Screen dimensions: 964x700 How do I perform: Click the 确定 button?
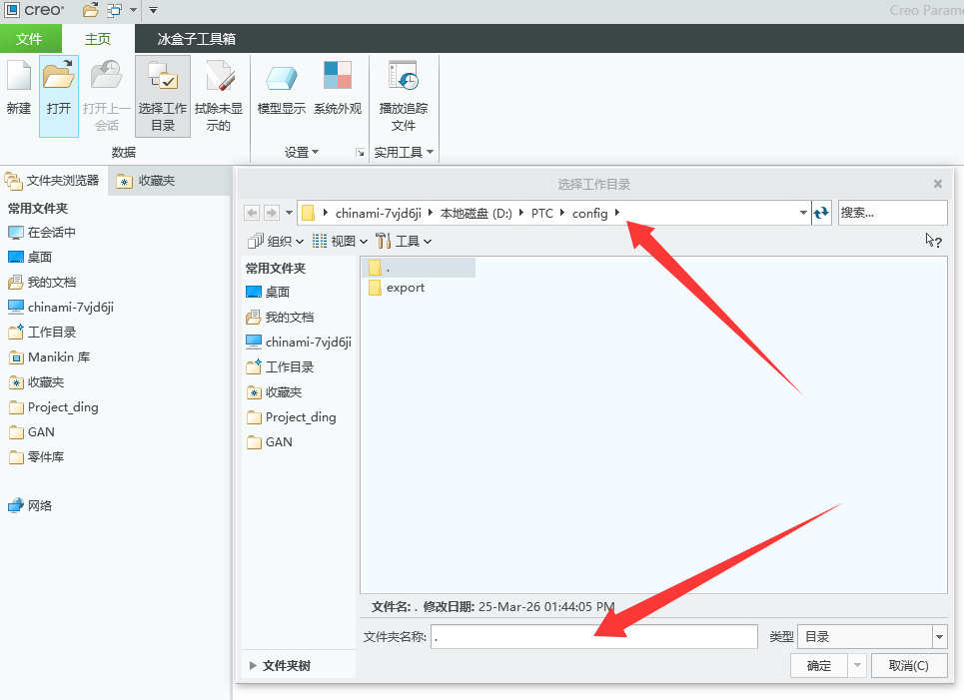[818, 666]
